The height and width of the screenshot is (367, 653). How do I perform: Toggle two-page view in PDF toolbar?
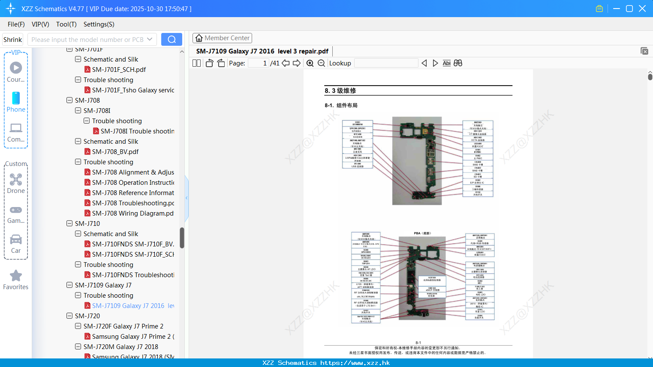point(196,63)
